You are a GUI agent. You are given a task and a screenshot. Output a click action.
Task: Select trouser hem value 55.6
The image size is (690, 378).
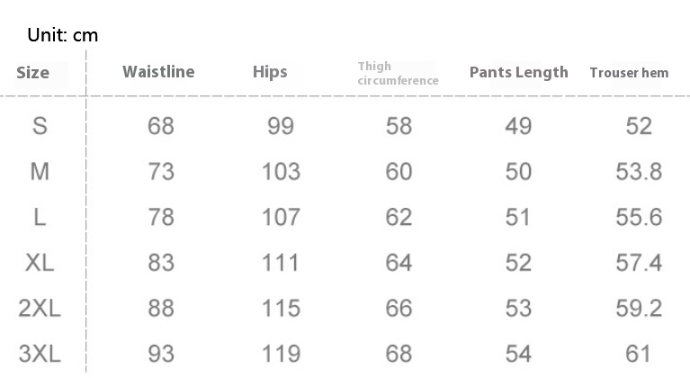639,217
